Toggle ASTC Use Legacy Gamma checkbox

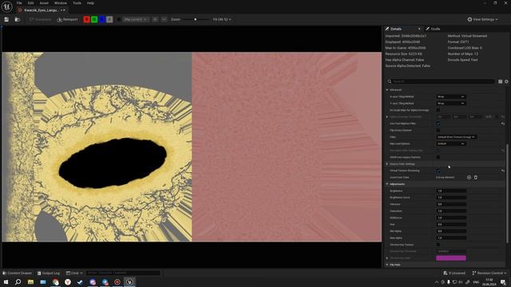point(438,157)
